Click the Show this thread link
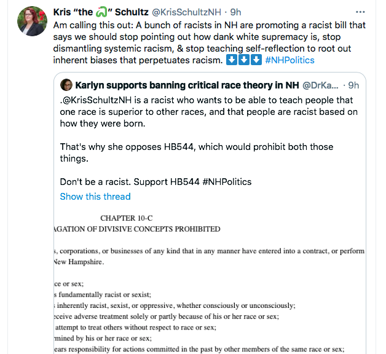This screenshot has height=354, width=386. point(95,197)
